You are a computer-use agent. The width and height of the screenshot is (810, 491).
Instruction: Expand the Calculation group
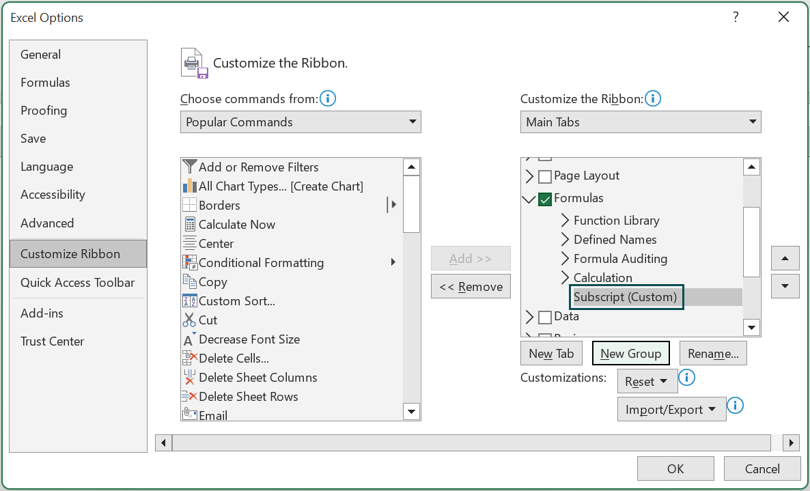click(x=565, y=278)
